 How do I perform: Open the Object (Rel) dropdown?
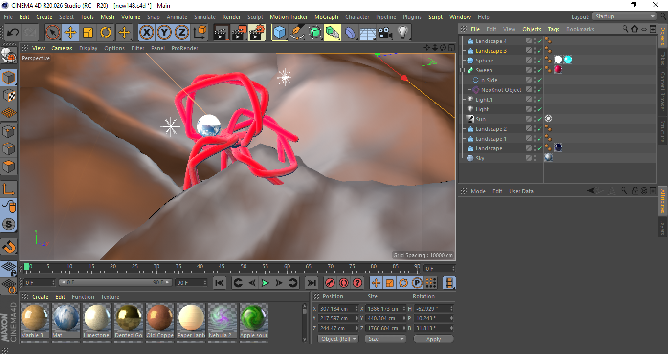pyautogui.click(x=338, y=339)
